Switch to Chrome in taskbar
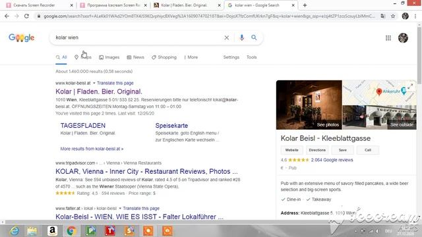422x237 pixels. pyautogui.click(x=71, y=231)
